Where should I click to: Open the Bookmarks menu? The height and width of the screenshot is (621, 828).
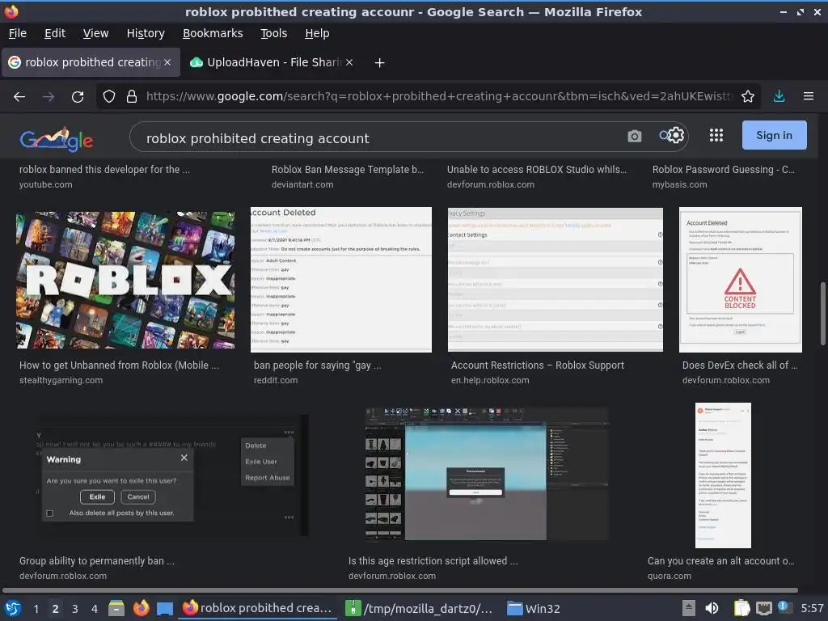(213, 33)
